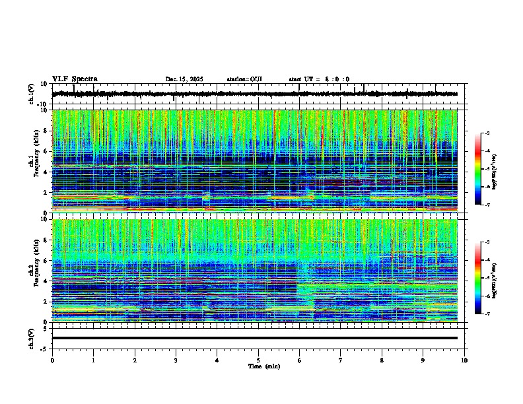Click inside the ch.1 voltage waveform panel
The image size is (523, 404).
coord(258,94)
